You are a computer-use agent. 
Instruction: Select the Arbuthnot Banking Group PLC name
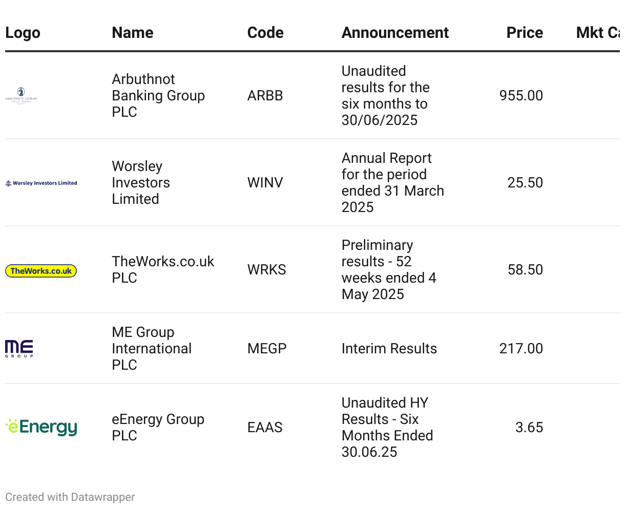coord(158,95)
